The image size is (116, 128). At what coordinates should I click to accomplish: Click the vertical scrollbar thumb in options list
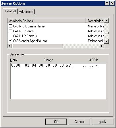tap(107, 33)
